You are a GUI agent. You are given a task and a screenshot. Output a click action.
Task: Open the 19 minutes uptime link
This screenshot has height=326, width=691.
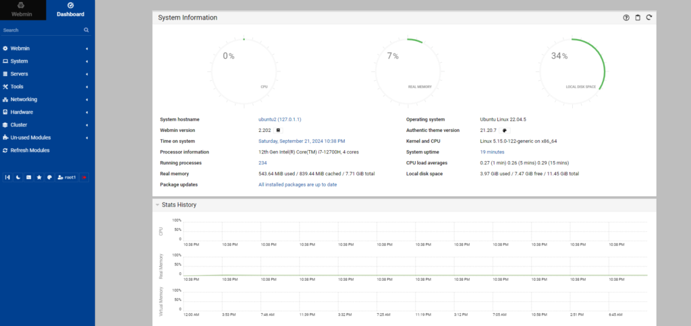click(492, 152)
